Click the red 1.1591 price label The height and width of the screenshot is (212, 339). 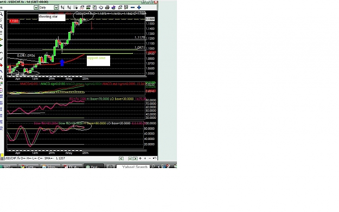[x=14, y=21]
